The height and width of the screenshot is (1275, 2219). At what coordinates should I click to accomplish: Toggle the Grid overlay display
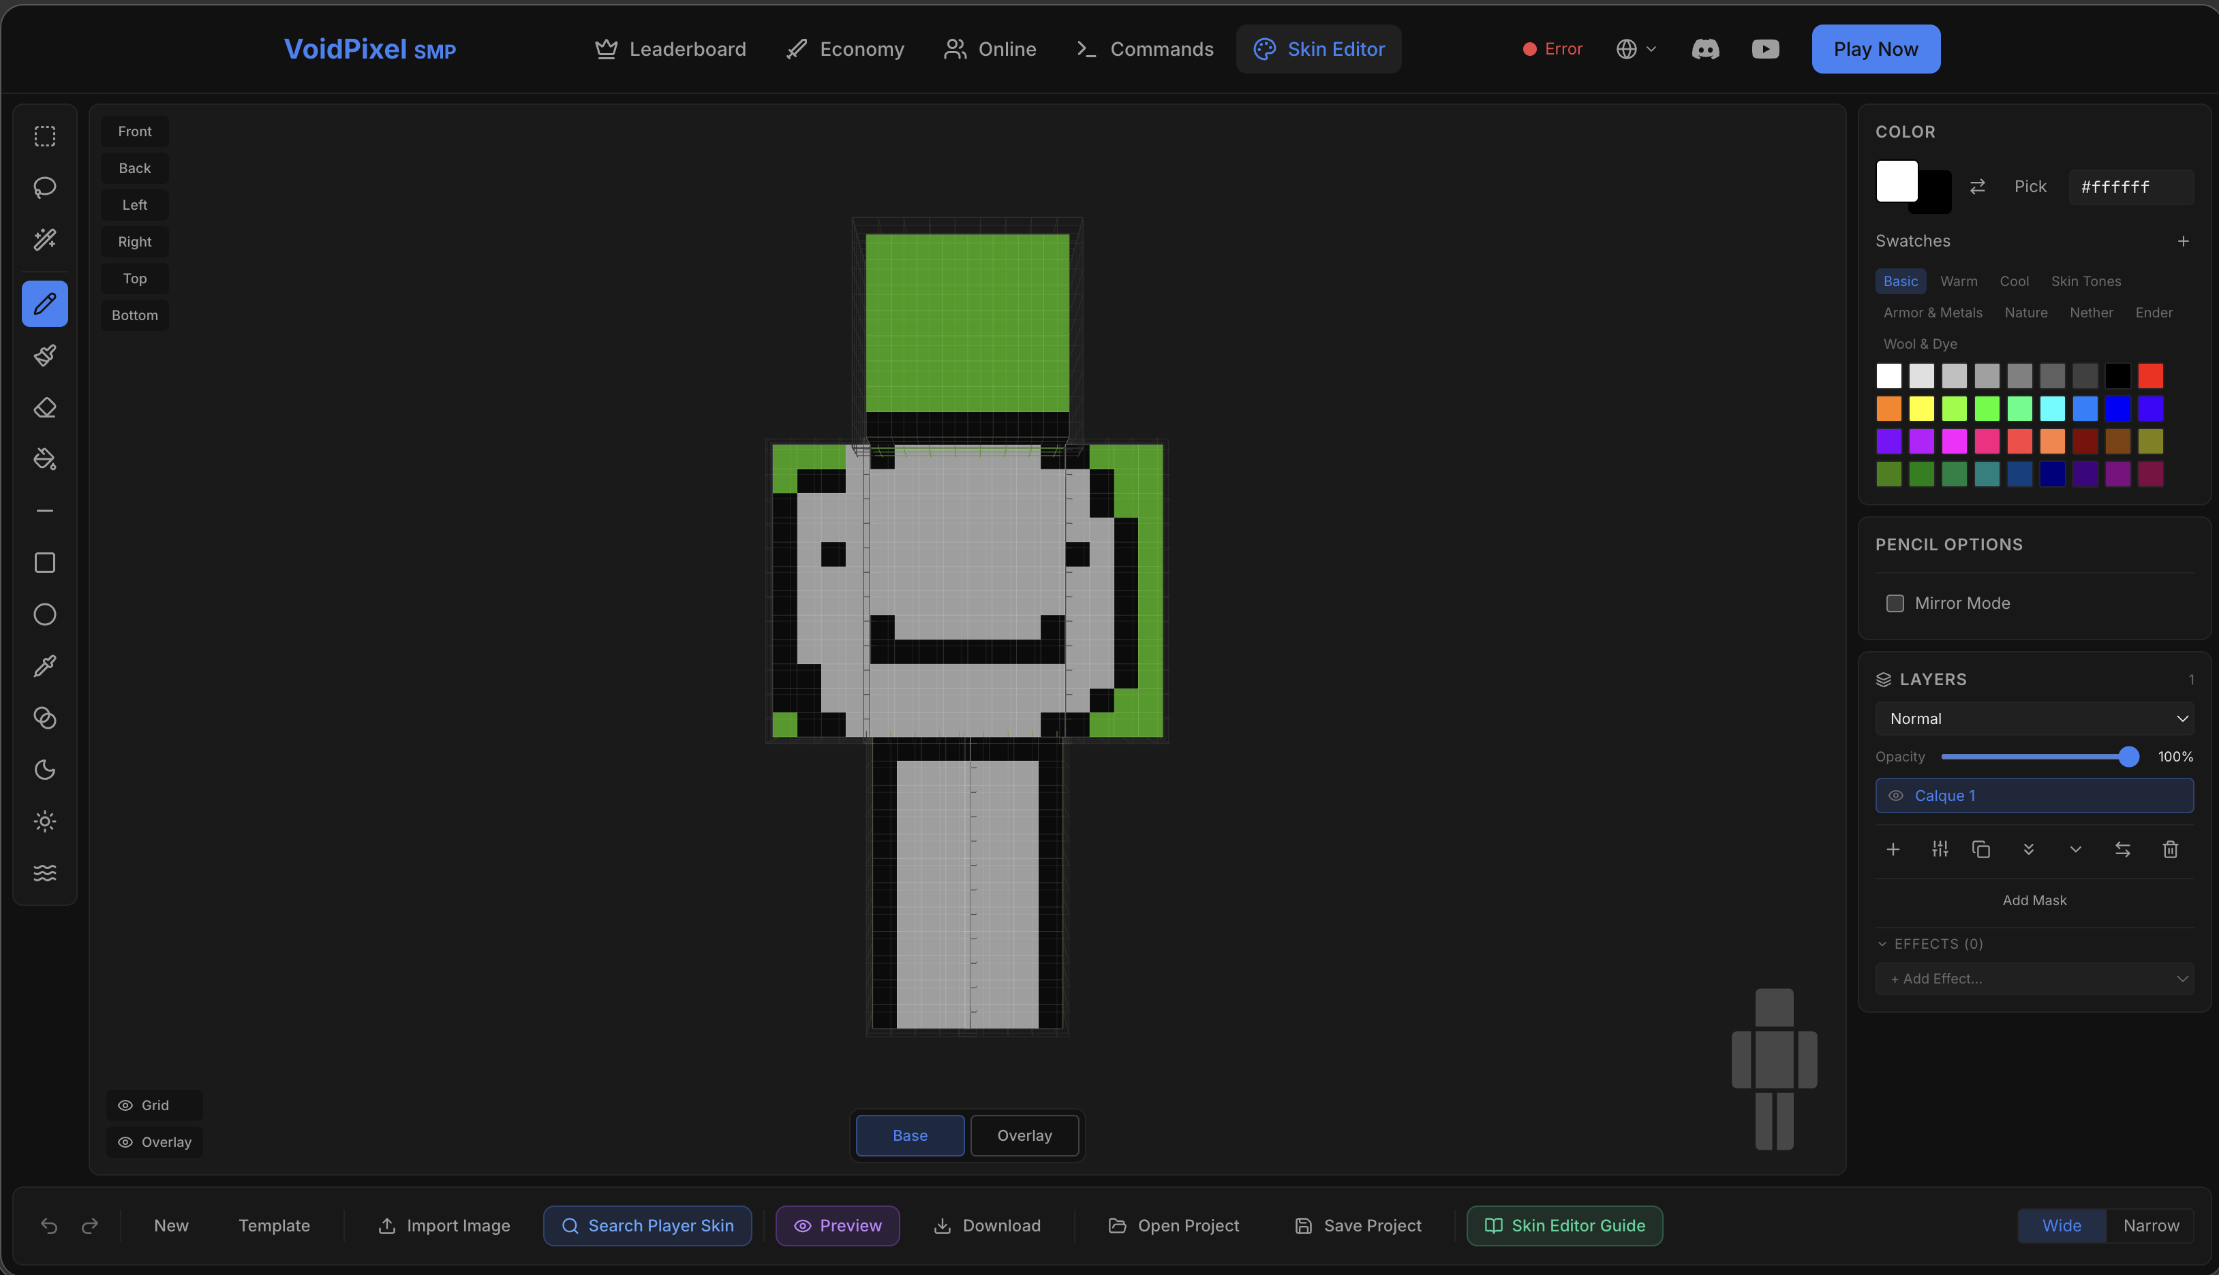point(153,1104)
